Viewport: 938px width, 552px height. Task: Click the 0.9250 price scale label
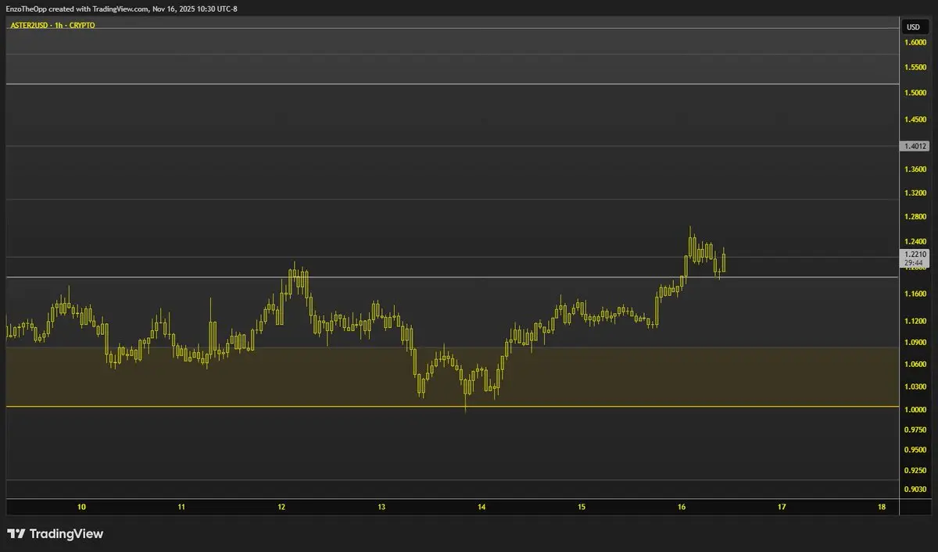pyautogui.click(x=915, y=472)
